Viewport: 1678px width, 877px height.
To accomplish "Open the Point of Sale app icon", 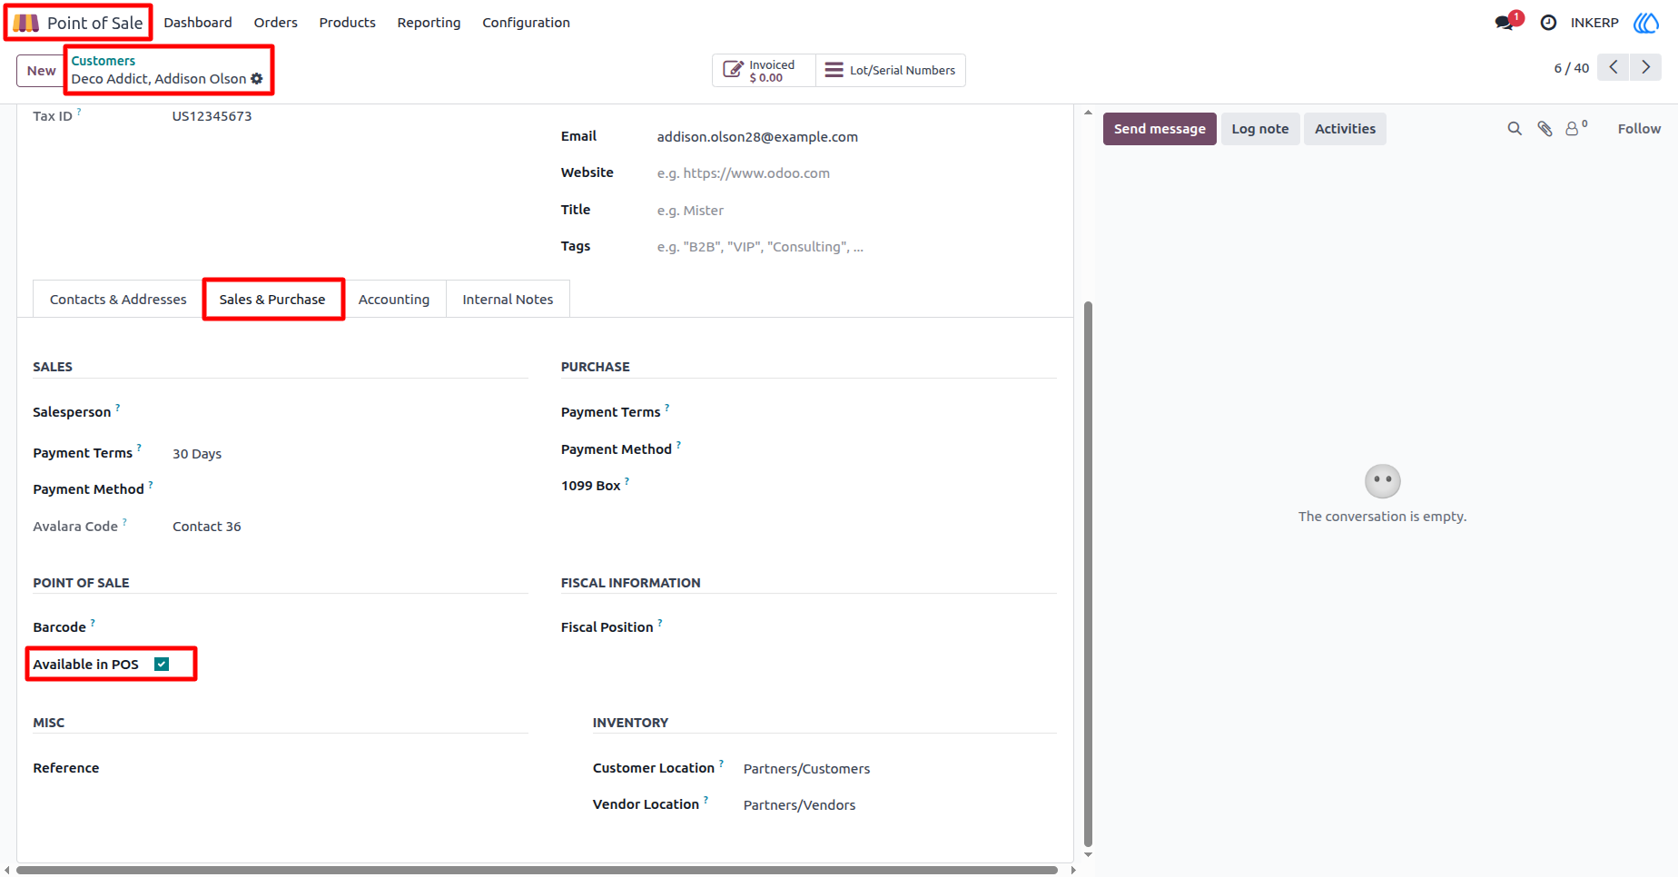I will [x=25, y=23].
